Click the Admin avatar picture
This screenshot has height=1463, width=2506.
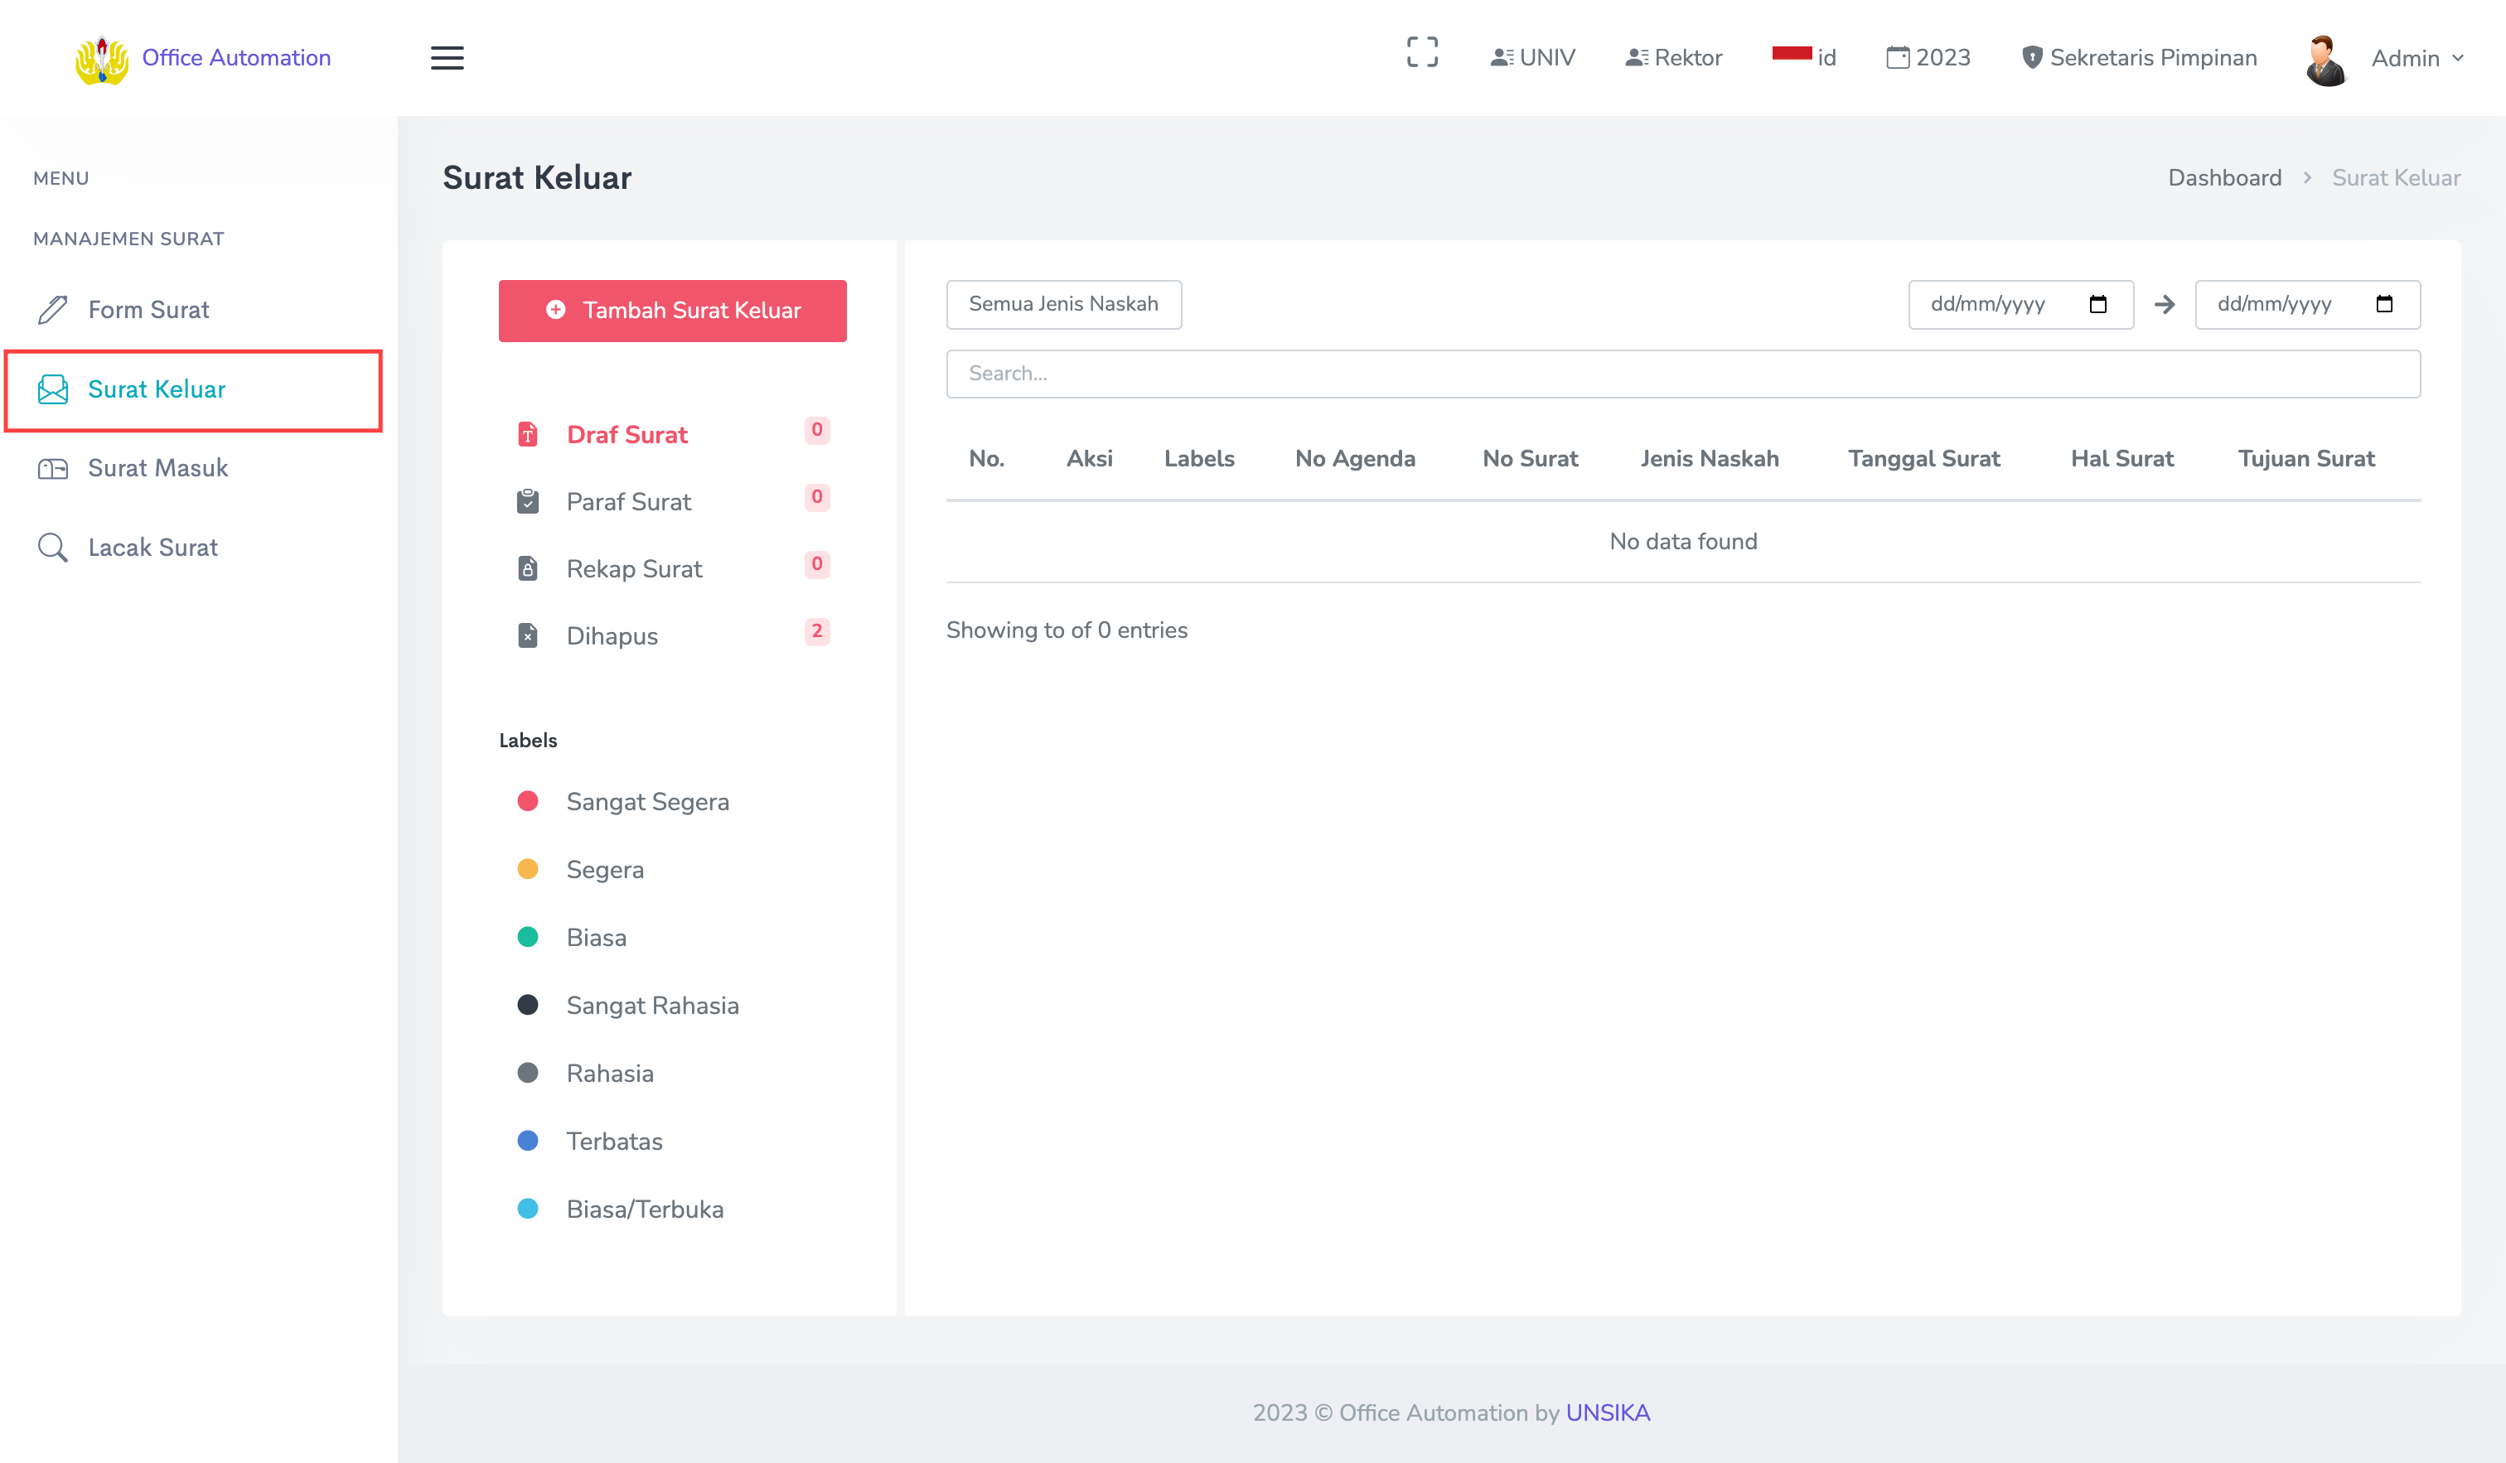coord(2325,60)
